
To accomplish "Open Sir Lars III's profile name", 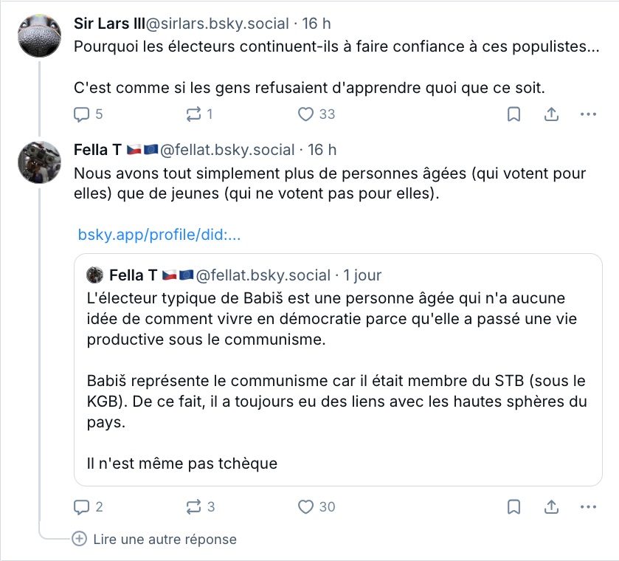I will (x=108, y=24).
